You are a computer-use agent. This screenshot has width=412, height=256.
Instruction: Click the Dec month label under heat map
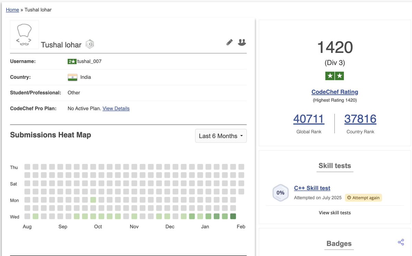pos(170,226)
